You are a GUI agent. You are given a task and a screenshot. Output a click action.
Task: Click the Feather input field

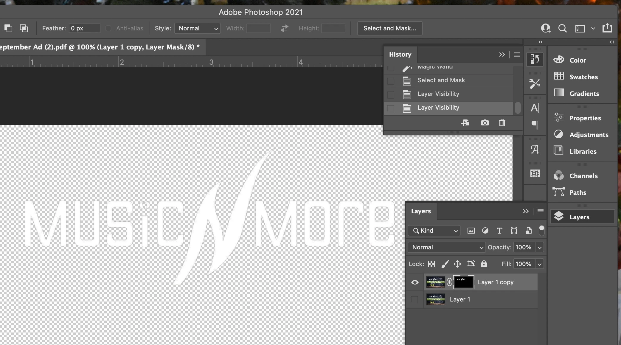click(x=84, y=28)
